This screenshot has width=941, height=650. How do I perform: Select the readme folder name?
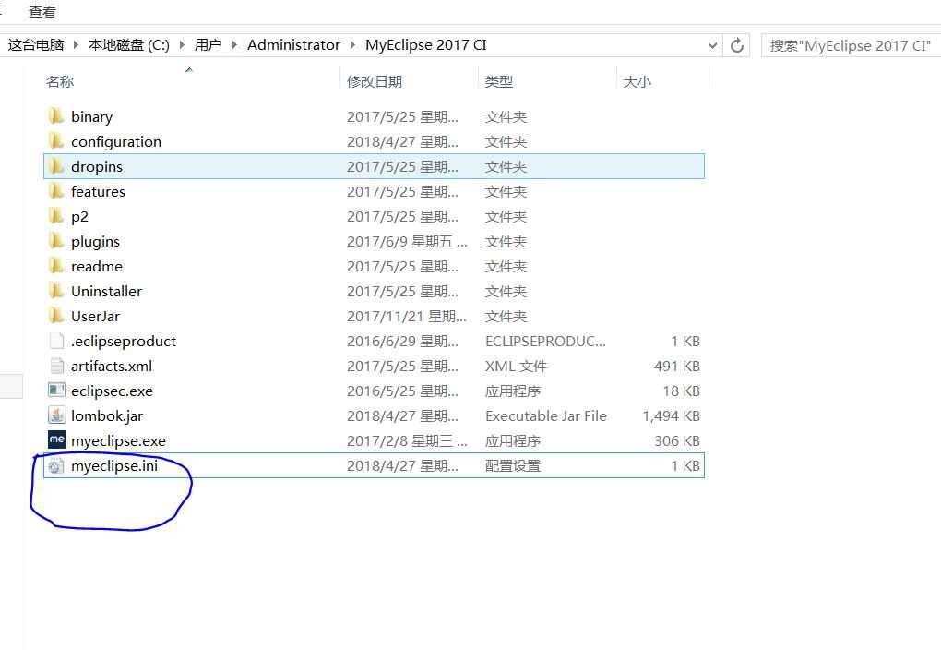(97, 266)
